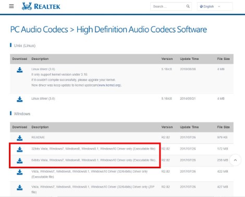
Task: Click the scroll-to-top arrow button
Action: click(x=235, y=160)
